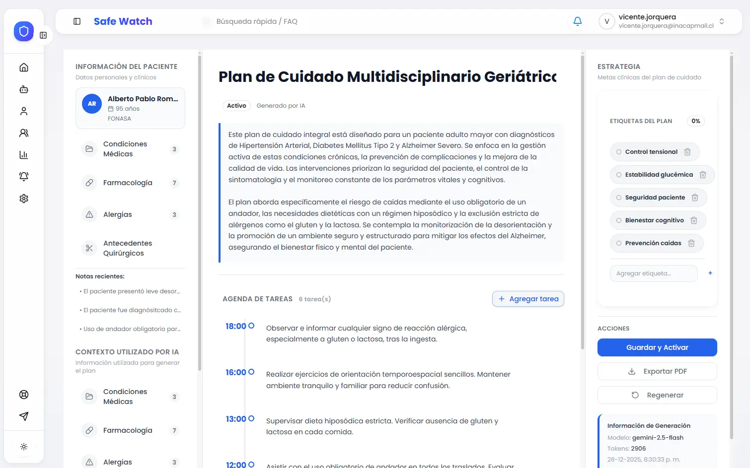
Task: Expand the Farmacología section
Action: (x=131, y=183)
